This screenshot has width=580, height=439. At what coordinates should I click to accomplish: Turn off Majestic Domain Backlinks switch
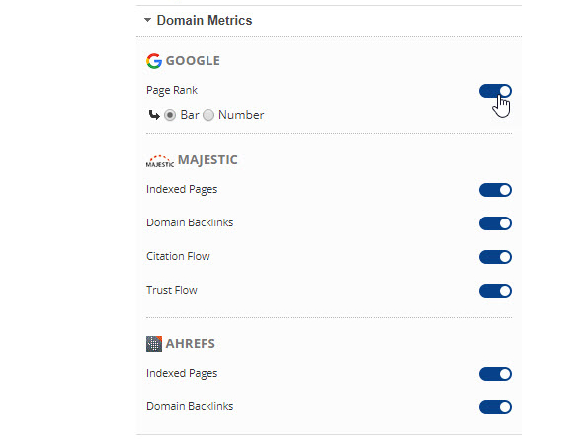[x=495, y=223]
